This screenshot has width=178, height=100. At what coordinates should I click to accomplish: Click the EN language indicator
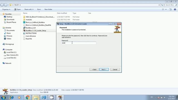152,97
